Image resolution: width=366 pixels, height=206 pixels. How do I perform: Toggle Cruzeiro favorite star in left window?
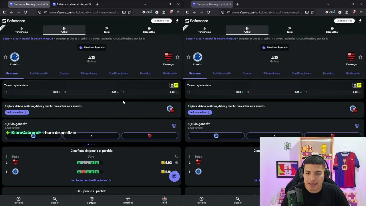5,57
